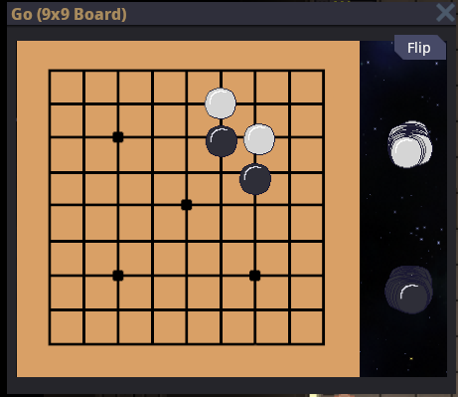Select the white stone right of the black stone

click(x=259, y=139)
